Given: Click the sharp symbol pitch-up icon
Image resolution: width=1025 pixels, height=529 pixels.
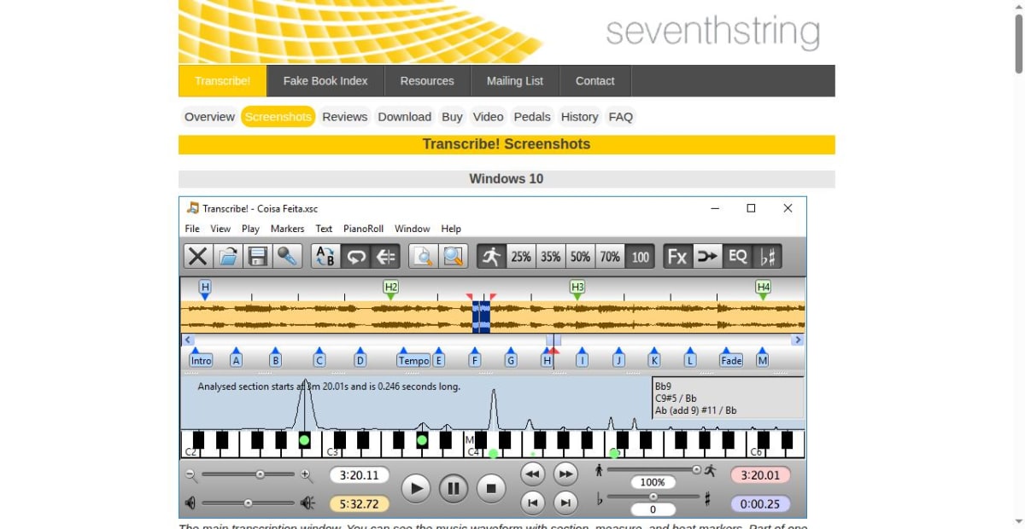Looking at the screenshot, I should 707,498.
